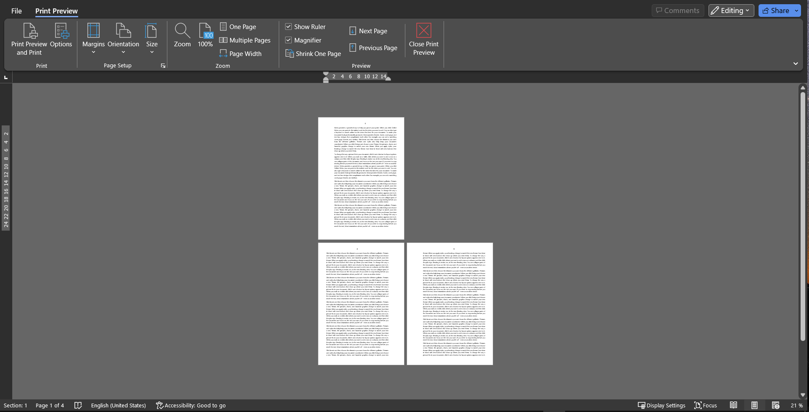Click the 21 % zoom level
The height and width of the screenshot is (412, 809).
point(796,405)
